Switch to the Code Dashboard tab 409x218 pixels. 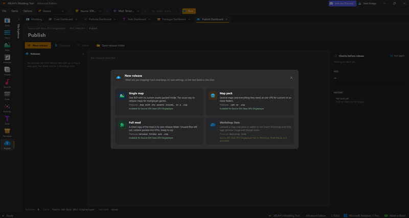pyautogui.click(x=63, y=19)
